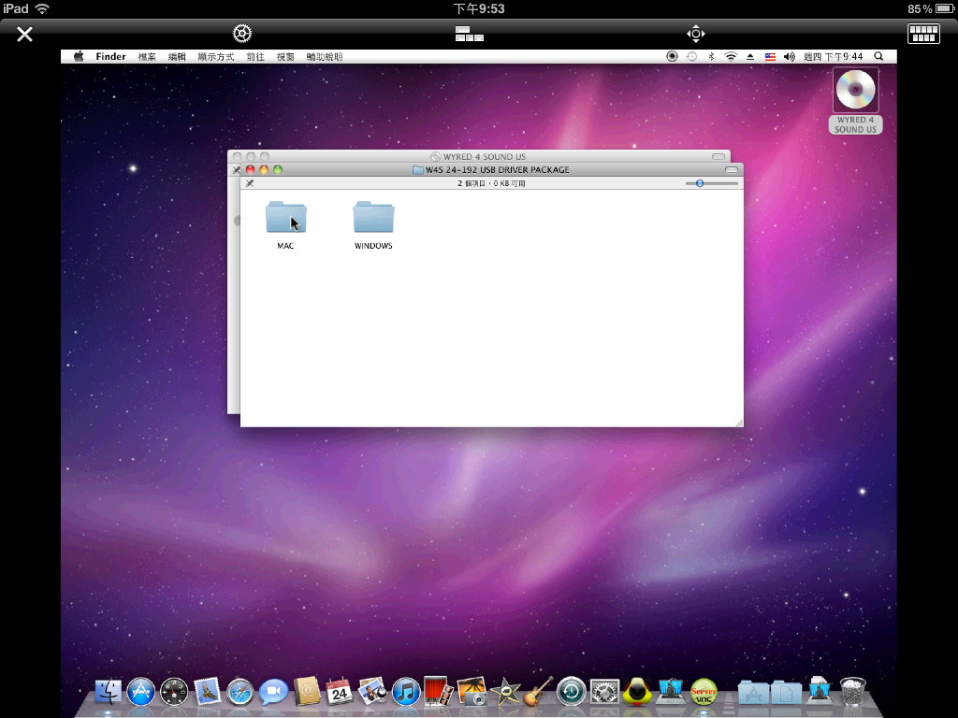The width and height of the screenshot is (958, 718).
Task: Click the window resize corner grip
Action: (x=739, y=423)
